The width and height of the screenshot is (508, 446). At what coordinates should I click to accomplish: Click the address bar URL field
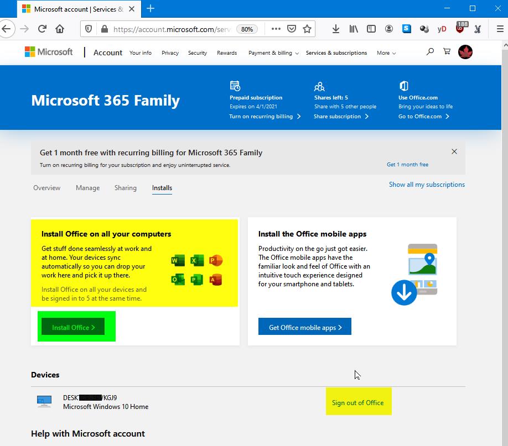click(x=172, y=29)
